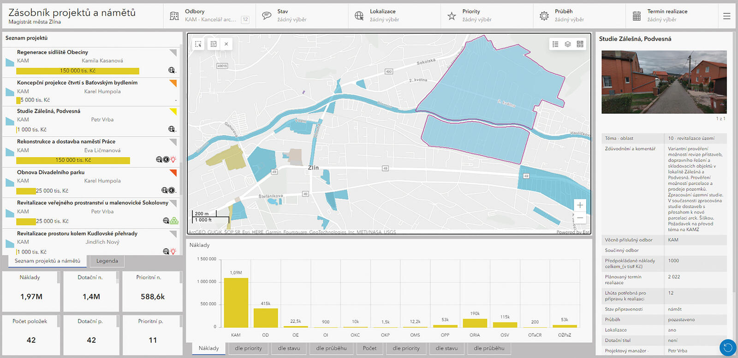Zoom in on the map with plus button
This screenshot has height=358, width=738.
click(x=580, y=205)
